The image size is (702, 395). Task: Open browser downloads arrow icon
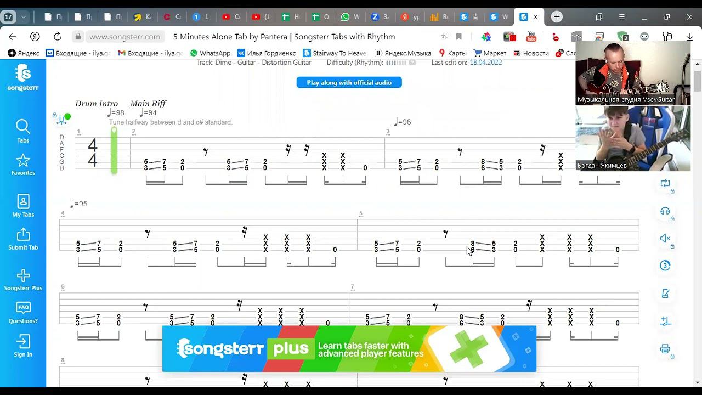690,37
